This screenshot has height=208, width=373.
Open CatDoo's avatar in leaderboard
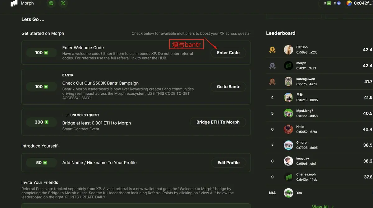pyautogui.click(x=288, y=50)
